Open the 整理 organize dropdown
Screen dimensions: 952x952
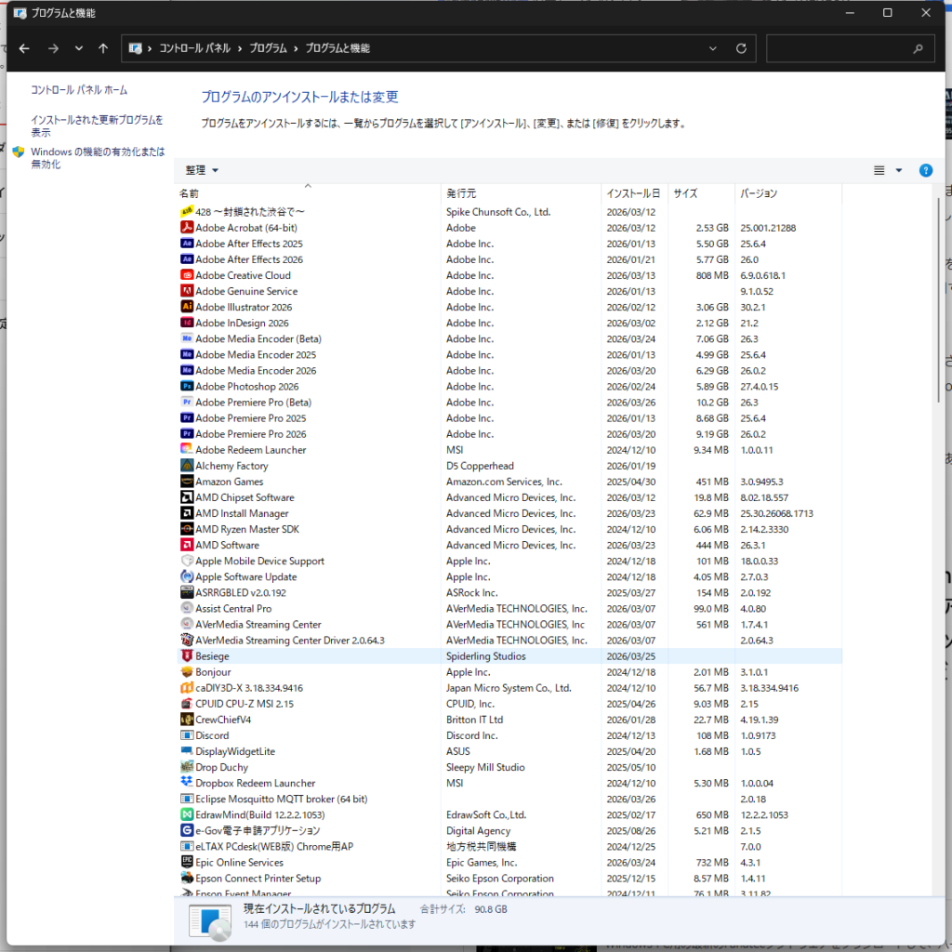[x=202, y=170]
